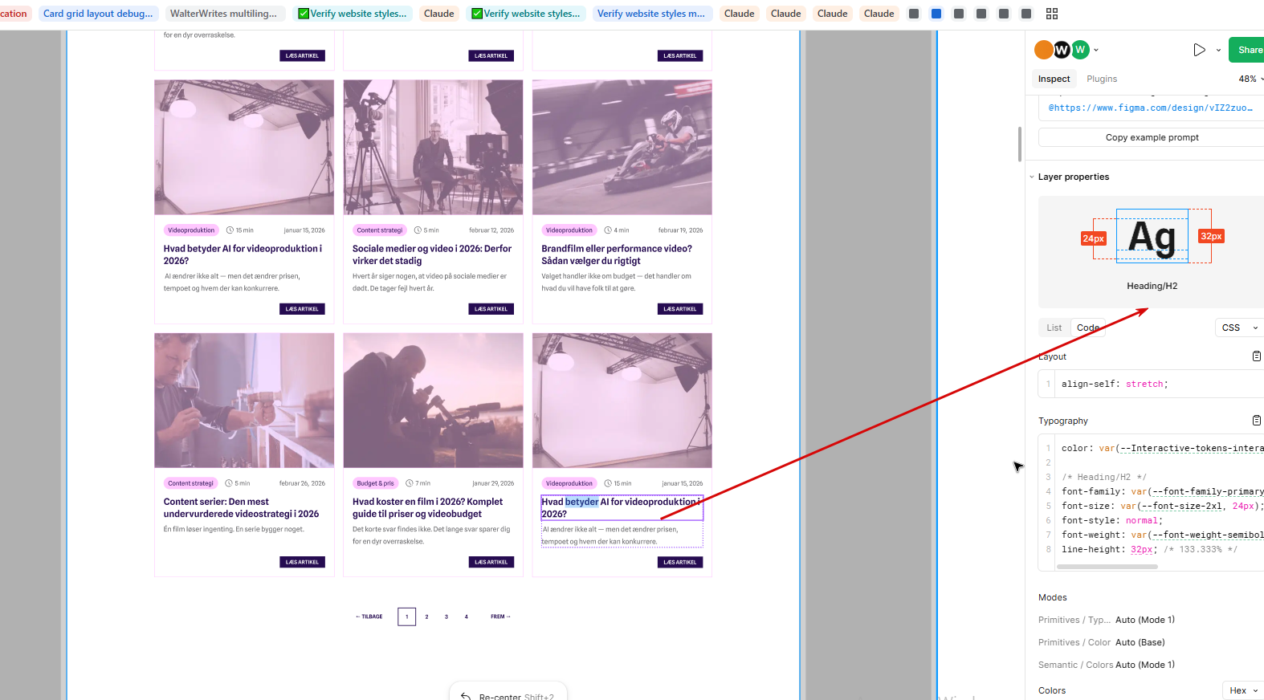Click the Figma design URL link
The width and height of the screenshot is (1264, 700).
(1150, 108)
